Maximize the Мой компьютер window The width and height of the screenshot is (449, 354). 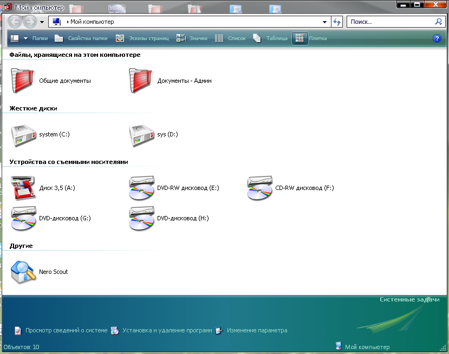point(417,4)
